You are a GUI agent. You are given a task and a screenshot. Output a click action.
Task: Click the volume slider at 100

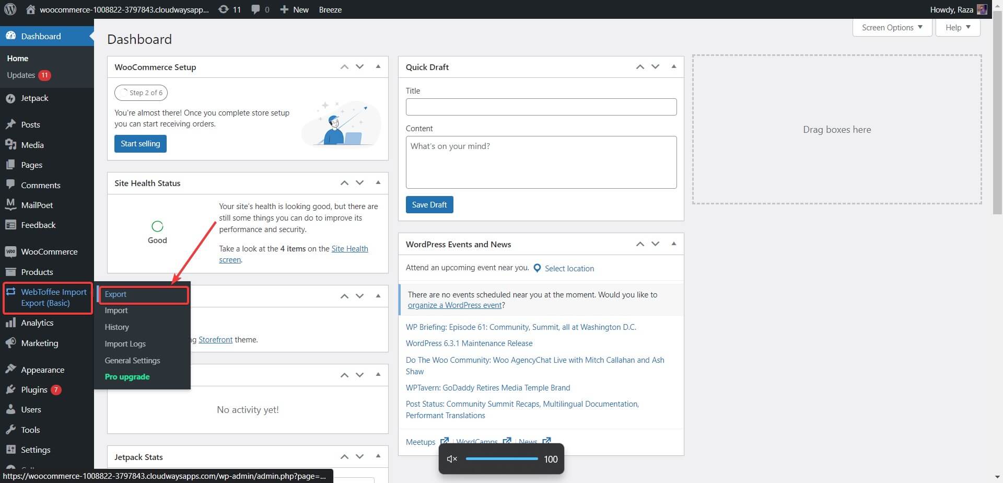coord(501,459)
